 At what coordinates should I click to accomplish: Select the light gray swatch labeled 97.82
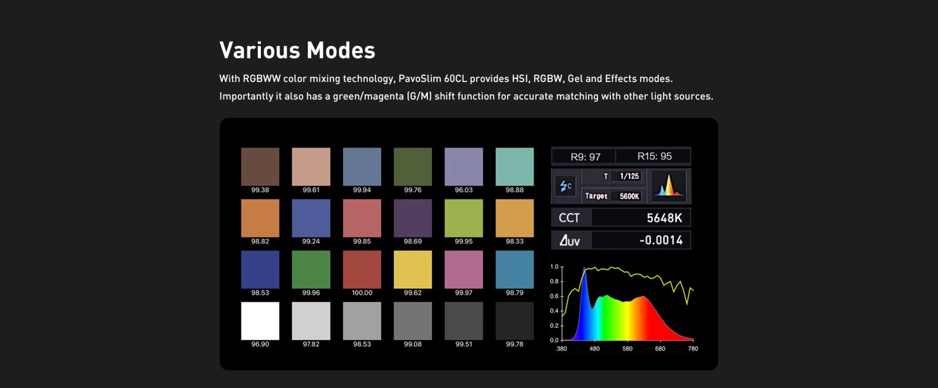tap(311, 321)
